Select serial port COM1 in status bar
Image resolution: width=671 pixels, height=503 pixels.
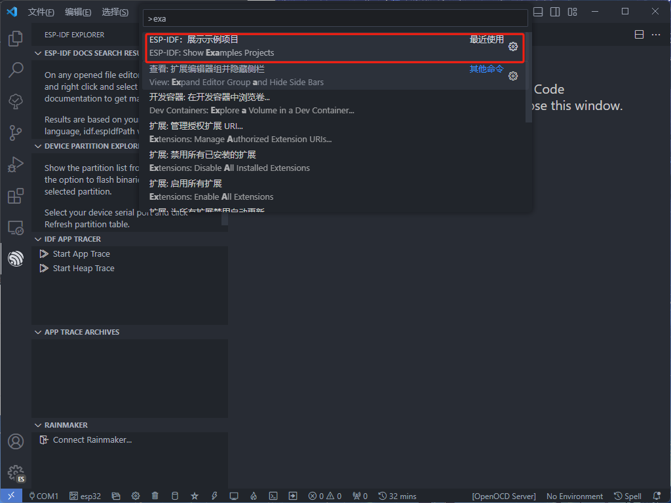(43, 496)
